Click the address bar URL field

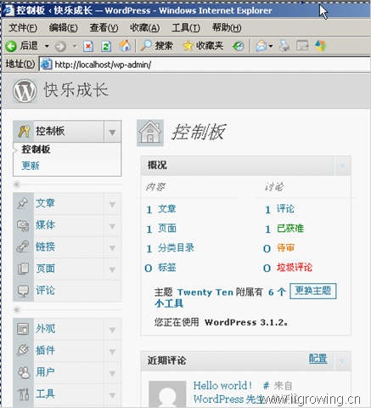[x=205, y=65]
